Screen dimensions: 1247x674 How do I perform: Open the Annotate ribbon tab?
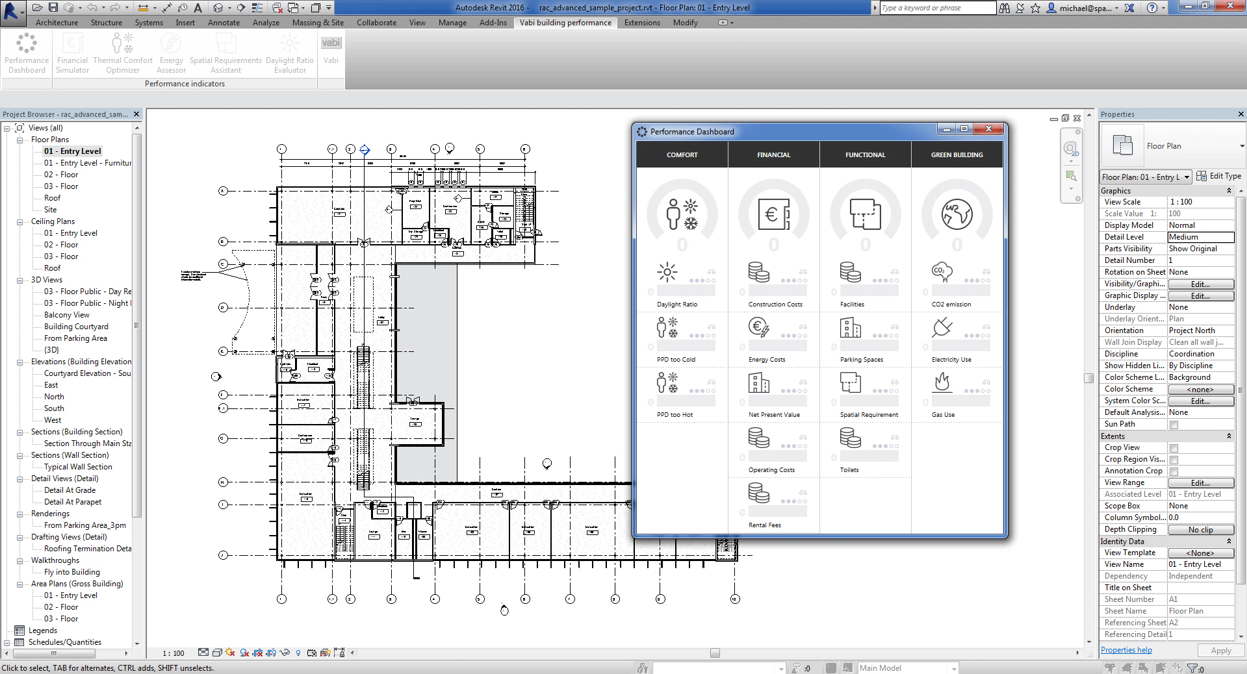[x=224, y=23]
